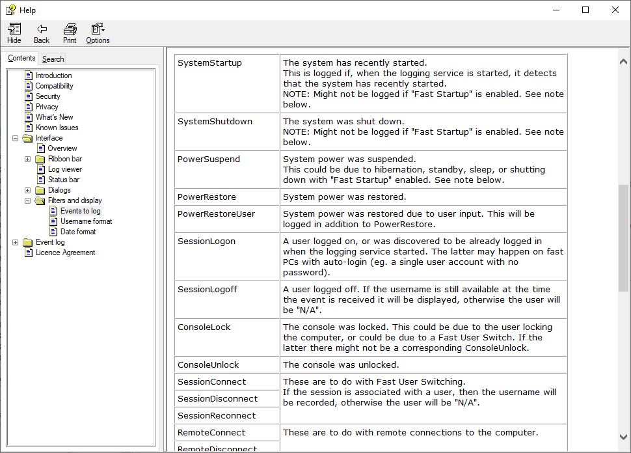631x453 pixels.
Task: Expand the Ribbon bar tree node
Action: [27, 159]
